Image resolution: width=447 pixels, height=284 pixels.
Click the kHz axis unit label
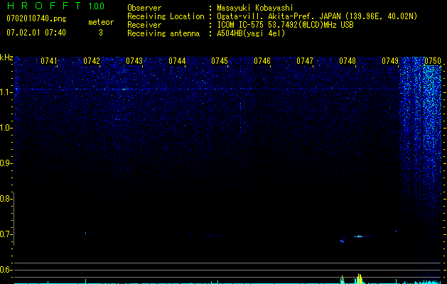(x=6, y=58)
